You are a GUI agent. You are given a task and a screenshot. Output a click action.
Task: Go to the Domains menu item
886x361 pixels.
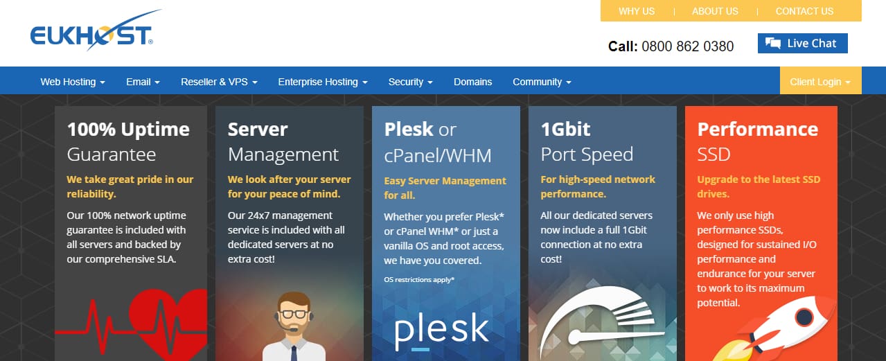pos(472,82)
